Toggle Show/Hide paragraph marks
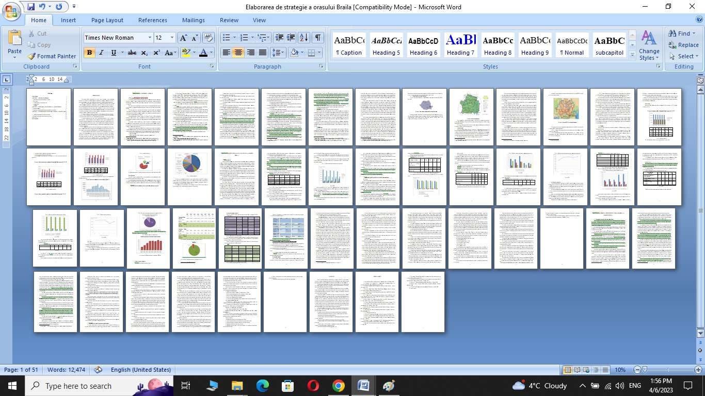 click(x=318, y=38)
